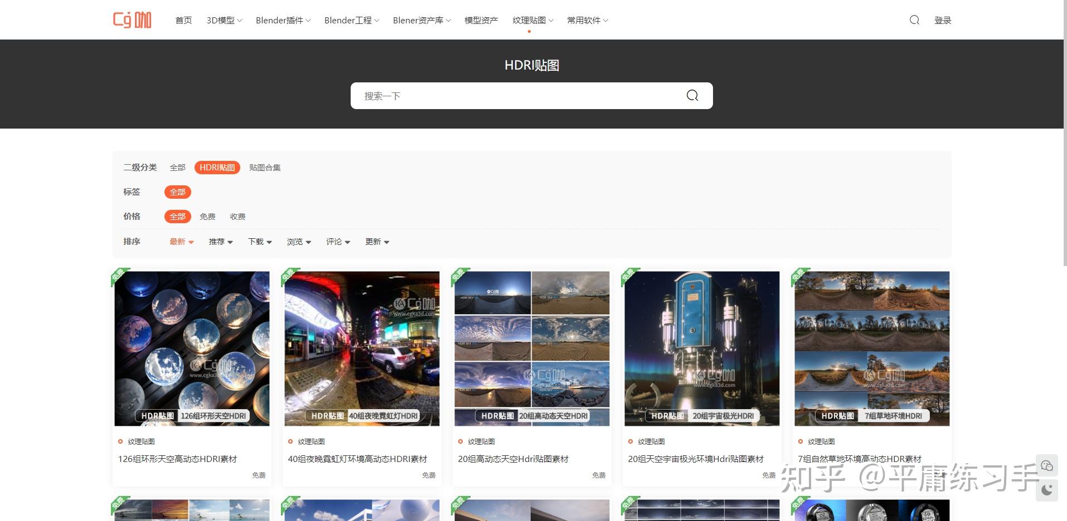
Task: Open the navbar search magnifier icon
Action: [x=914, y=19]
